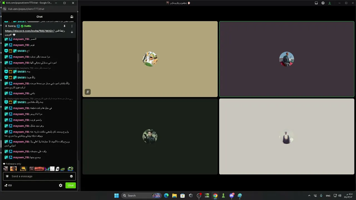Open the pinned message three-dot menu

point(72,26)
